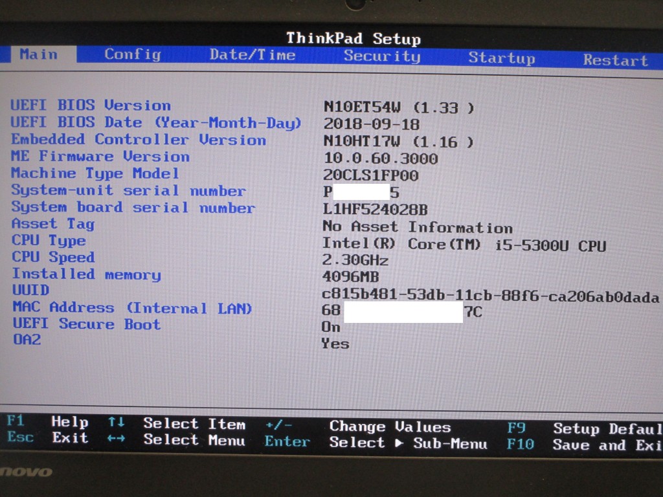The image size is (663, 497).
Task: Select the Startup tab
Action: [x=502, y=58]
